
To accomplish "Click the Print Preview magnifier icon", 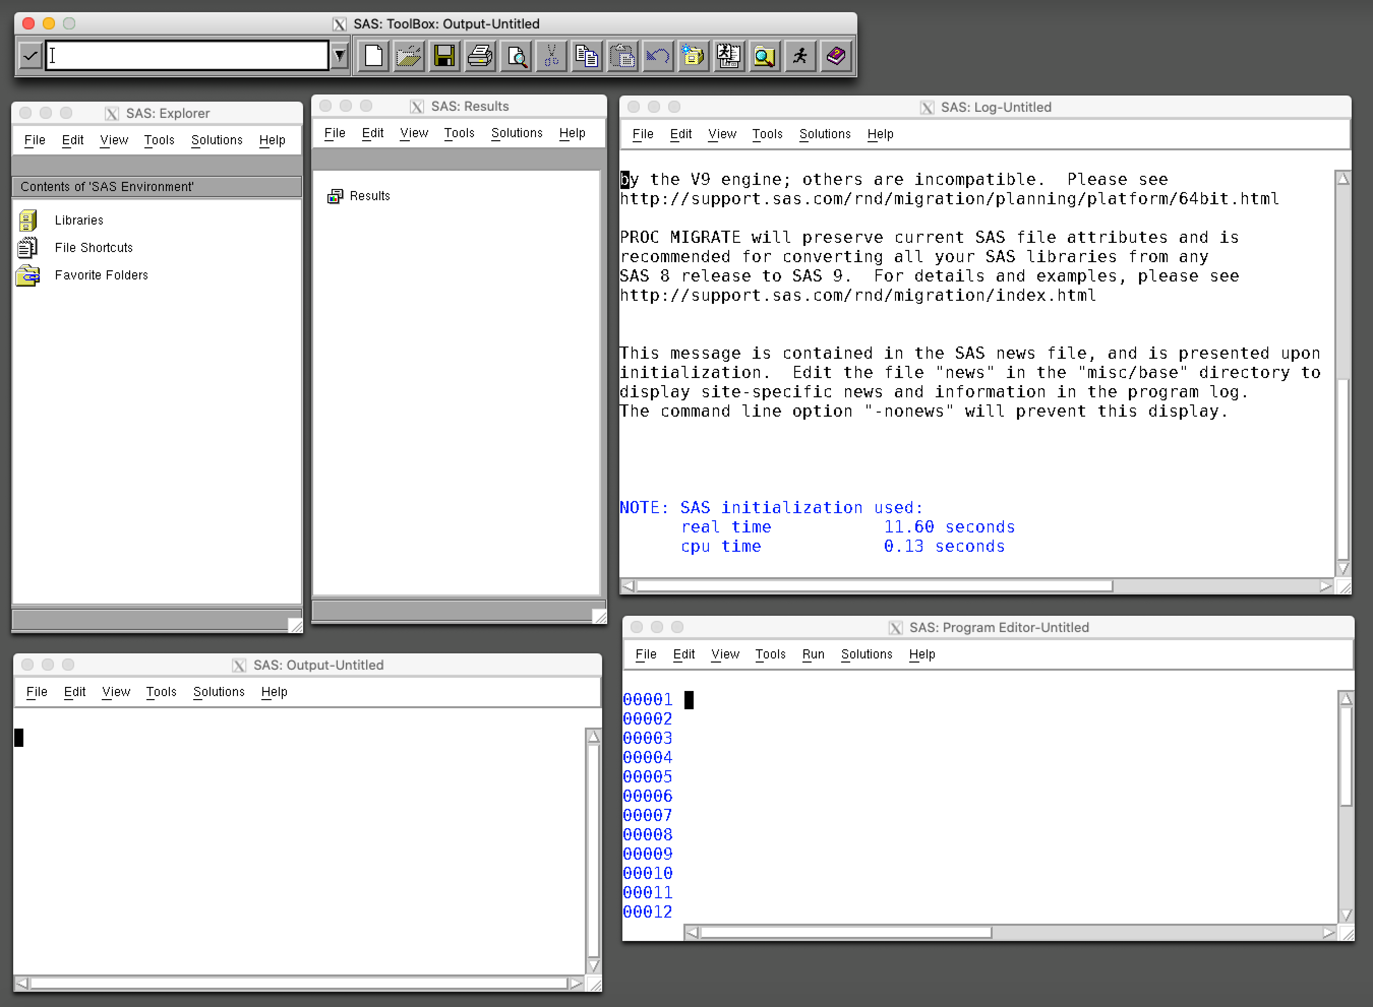I will tap(516, 57).
